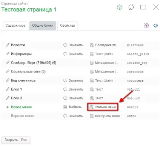Click Заменить in the Блок 2 row

click(x=76, y=98)
